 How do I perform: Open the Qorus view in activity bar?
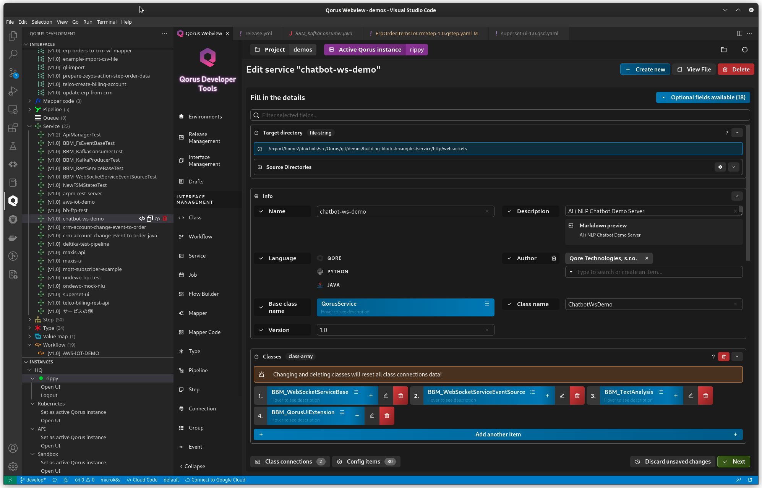coord(13,201)
